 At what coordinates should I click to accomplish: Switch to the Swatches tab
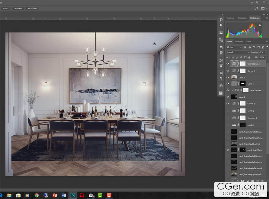click(230, 18)
